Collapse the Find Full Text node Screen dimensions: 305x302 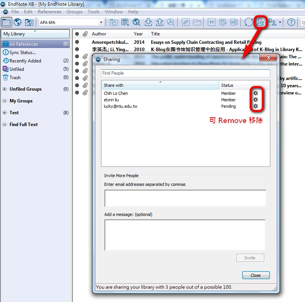tap(4, 125)
